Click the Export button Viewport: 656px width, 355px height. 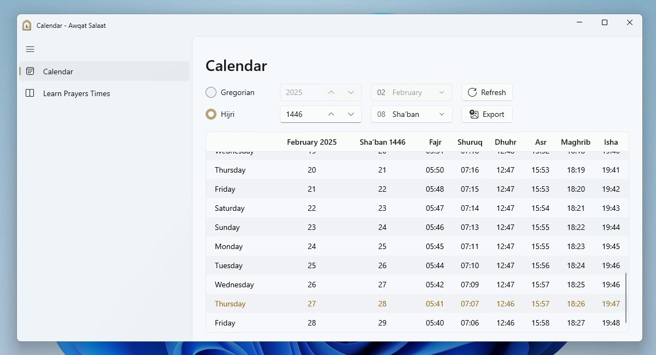(487, 114)
